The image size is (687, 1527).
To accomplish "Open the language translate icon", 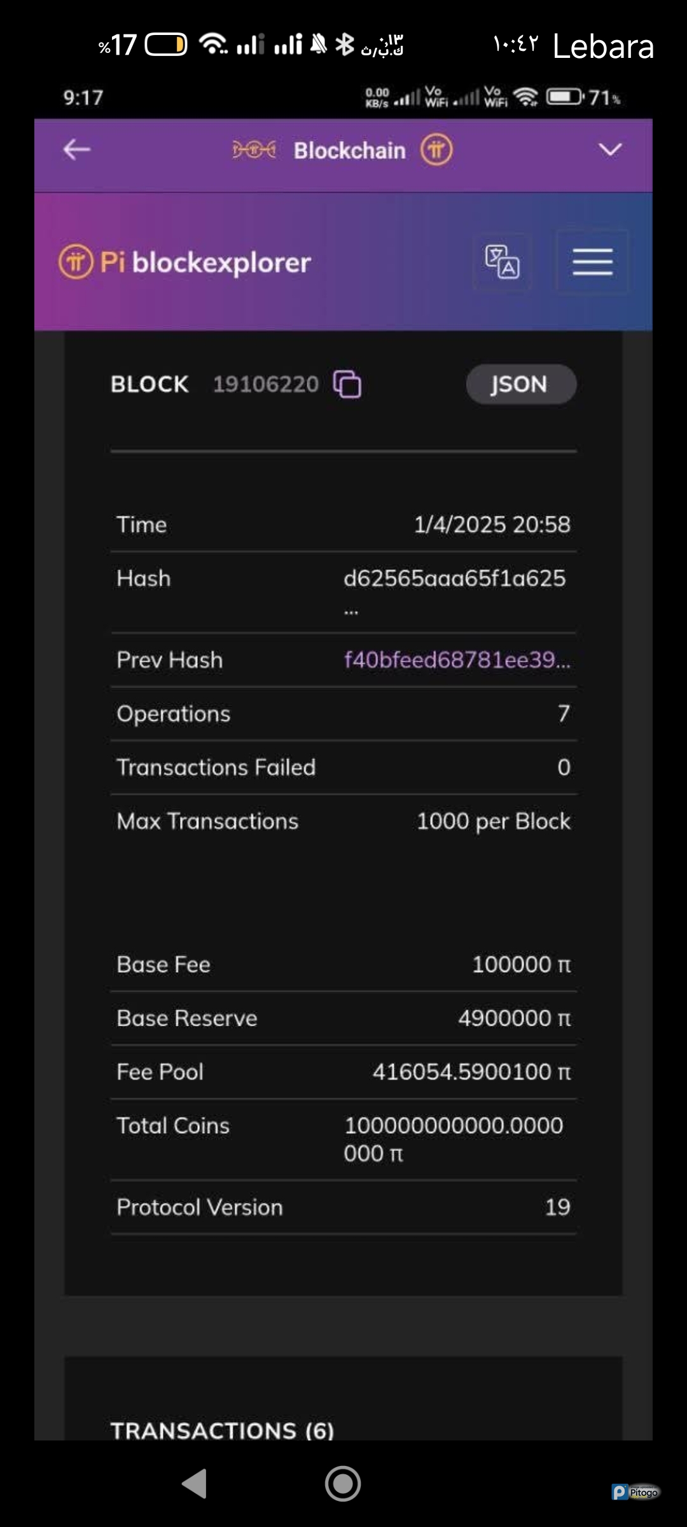I will point(503,261).
